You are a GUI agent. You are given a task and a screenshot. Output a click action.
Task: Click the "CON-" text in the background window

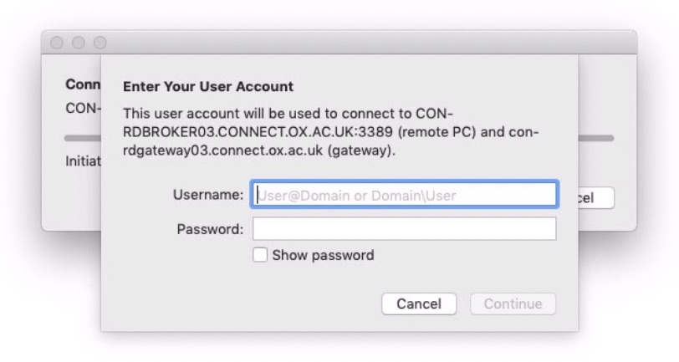pyautogui.click(x=82, y=108)
